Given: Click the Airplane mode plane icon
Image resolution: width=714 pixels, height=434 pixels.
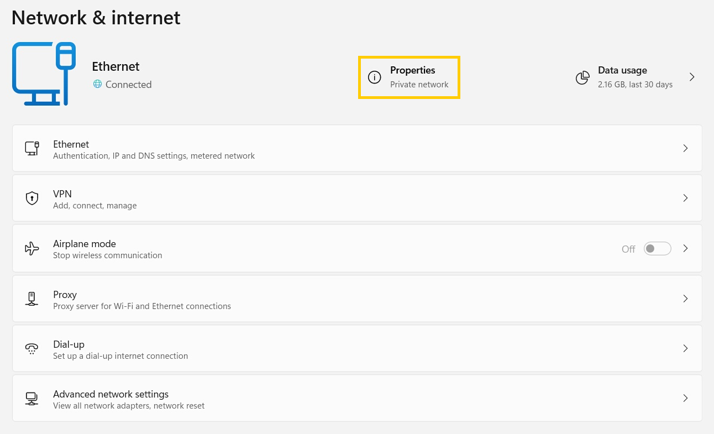Looking at the screenshot, I should click(32, 248).
